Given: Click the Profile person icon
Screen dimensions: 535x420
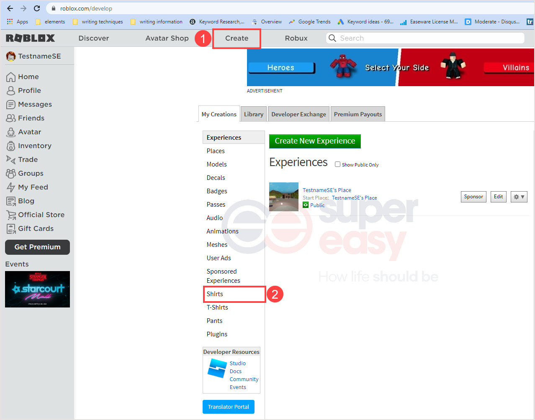Looking at the screenshot, I should tap(11, 90).
